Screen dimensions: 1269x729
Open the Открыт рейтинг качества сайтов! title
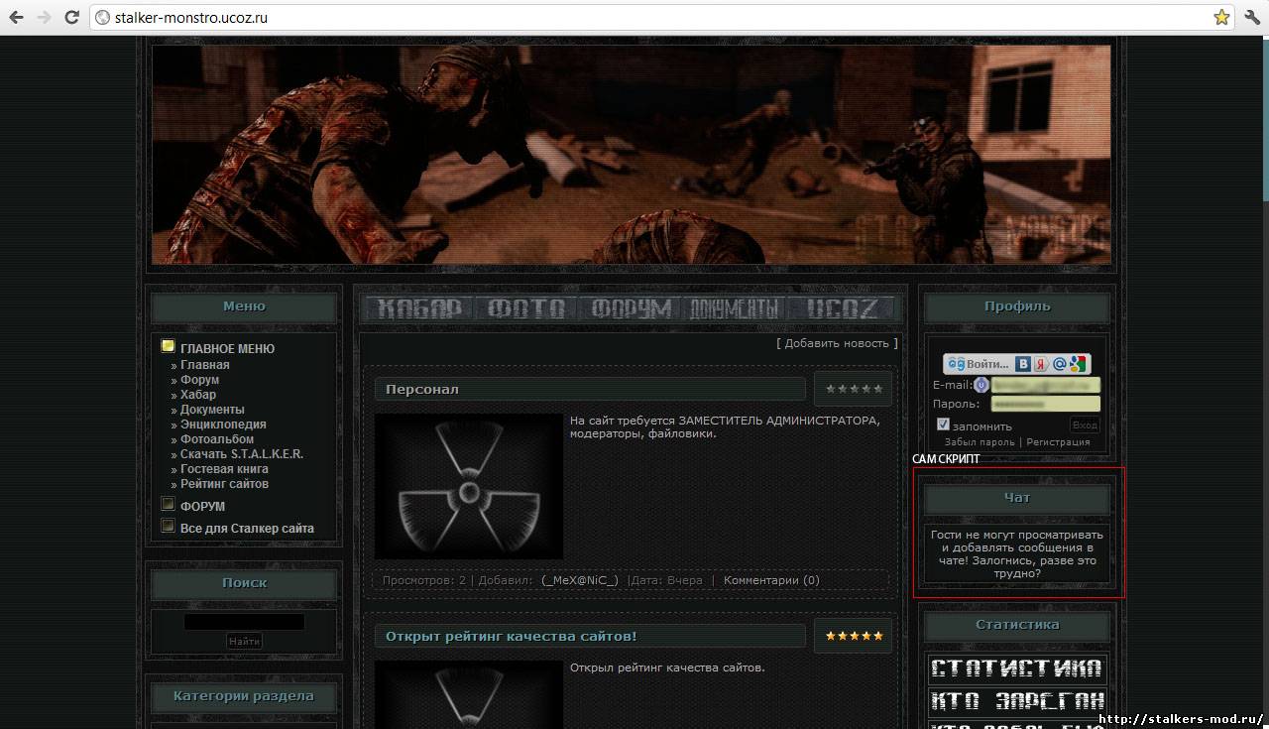pos(511,636)
